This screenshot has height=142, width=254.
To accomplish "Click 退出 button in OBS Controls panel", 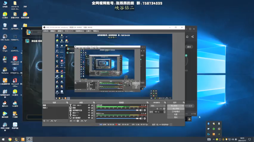I will (x=176, y=117).
